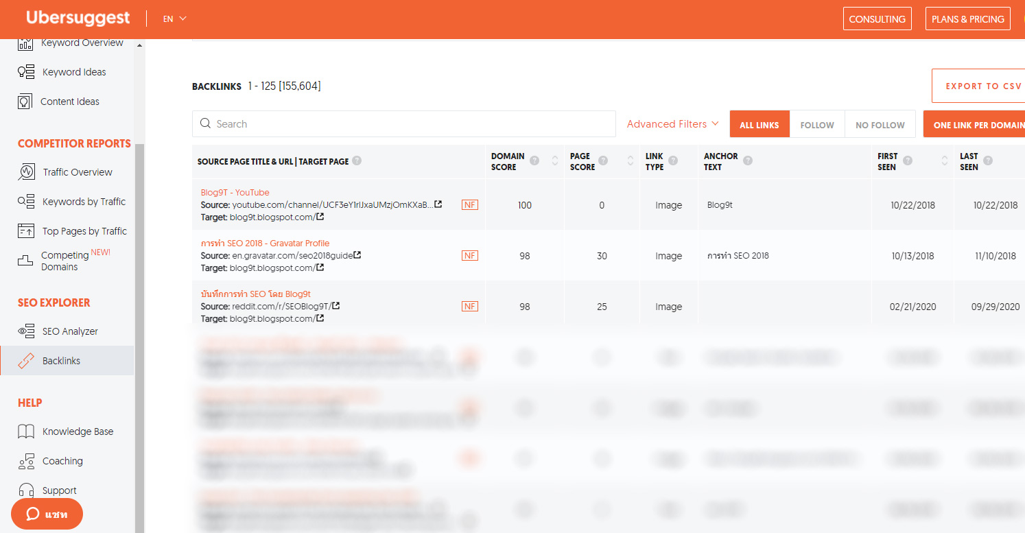Click the Top Pages by Traffic icon
The image size is (1025, 533).
(26, 231)
